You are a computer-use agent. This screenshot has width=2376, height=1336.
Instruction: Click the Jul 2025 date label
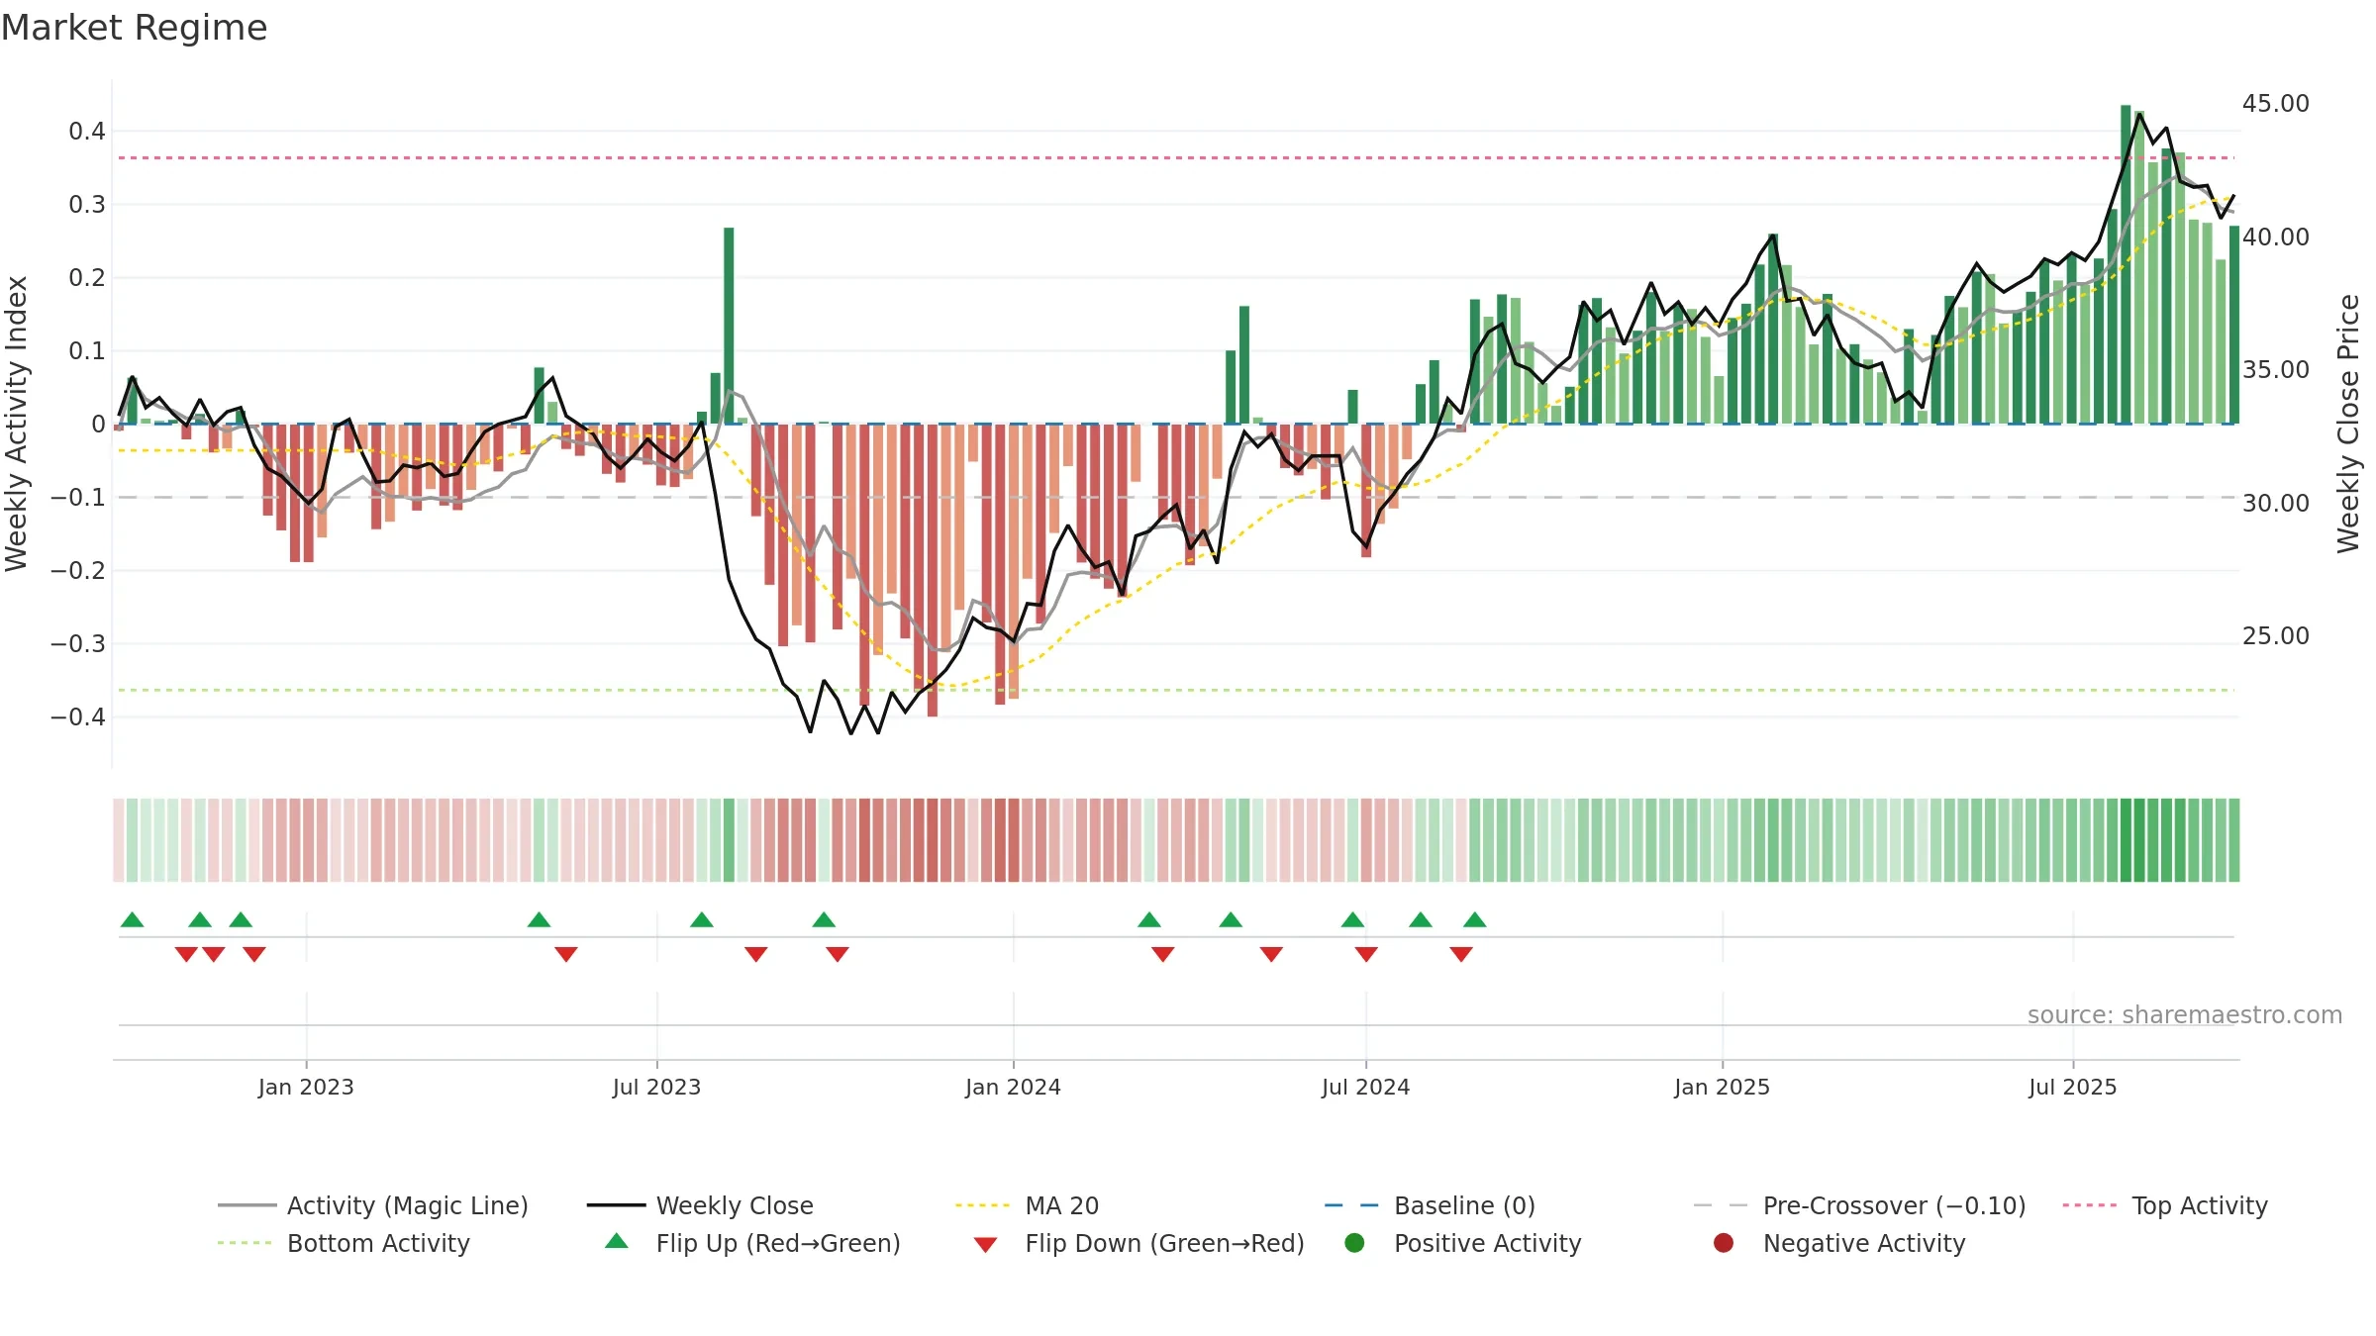point(2072,1087)
